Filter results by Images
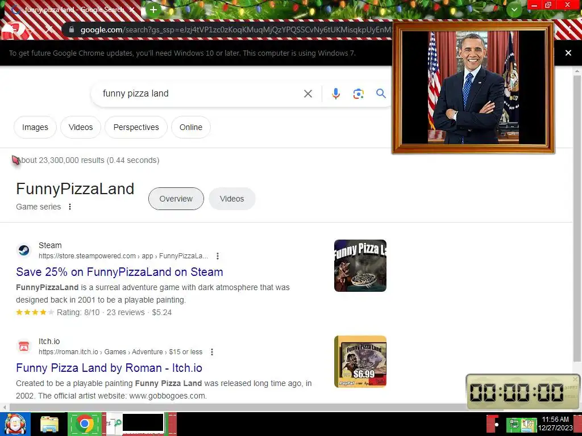Viewport: 582px width, 436px height. point(35,127)
